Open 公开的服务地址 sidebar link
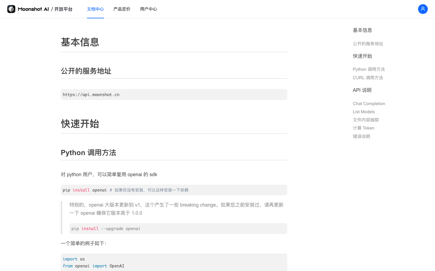This screenshot has width=435, height=271. tap(368, 44)
